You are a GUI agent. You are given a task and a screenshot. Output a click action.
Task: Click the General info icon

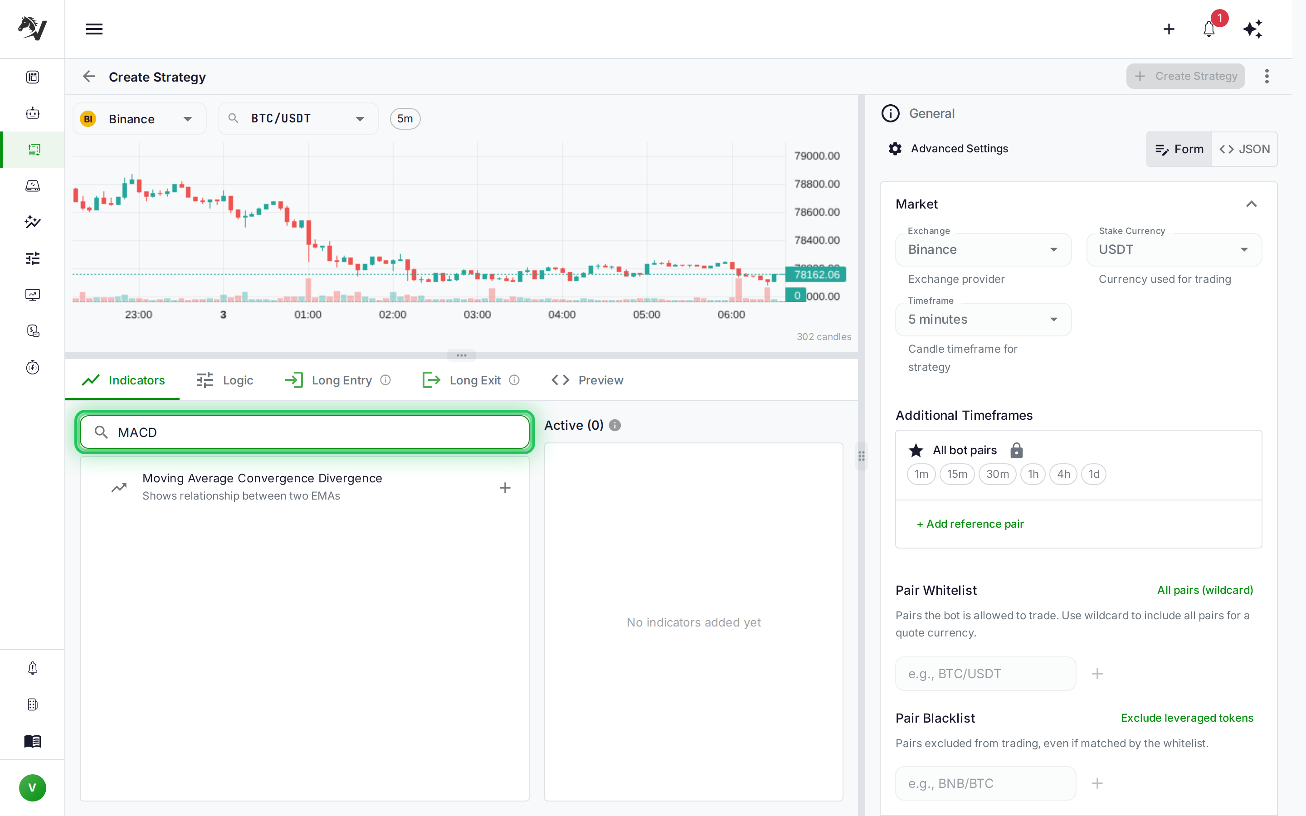pos(891,113)
